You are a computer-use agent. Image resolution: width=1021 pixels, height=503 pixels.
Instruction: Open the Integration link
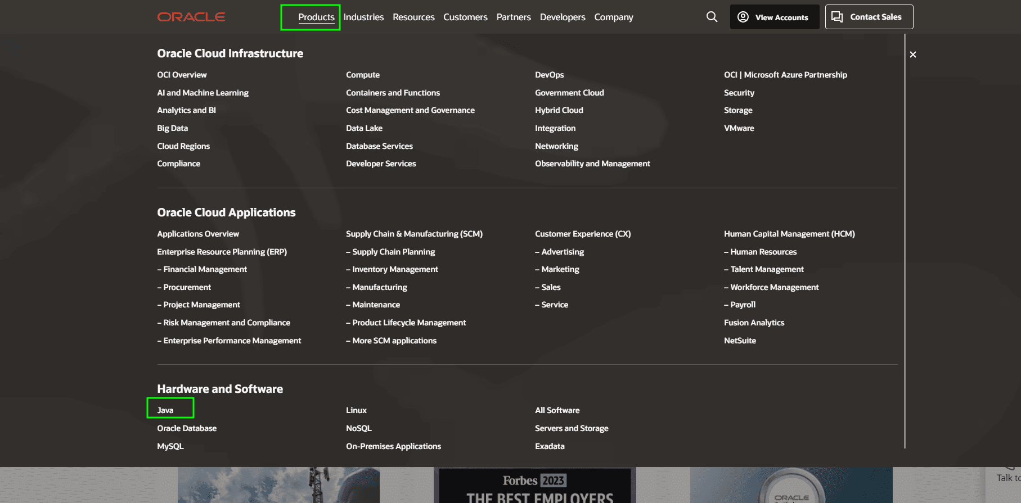pos(555,128)
